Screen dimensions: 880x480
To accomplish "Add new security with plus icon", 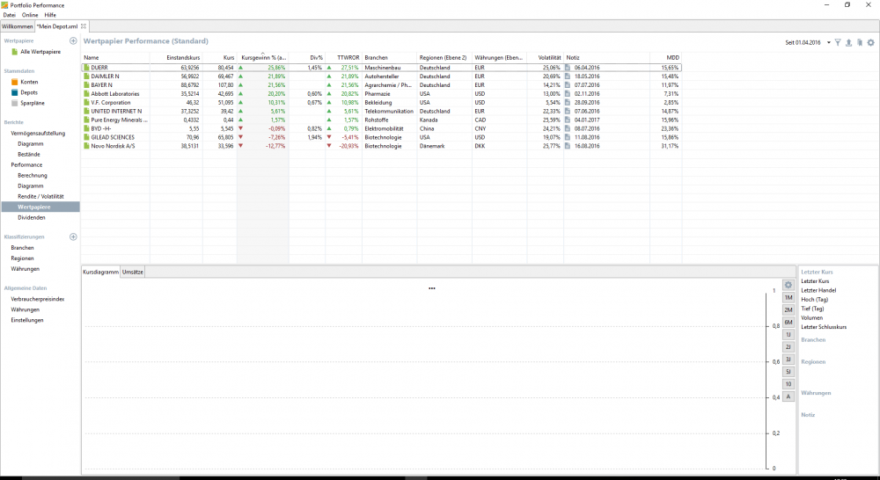I will click(73, 41).
